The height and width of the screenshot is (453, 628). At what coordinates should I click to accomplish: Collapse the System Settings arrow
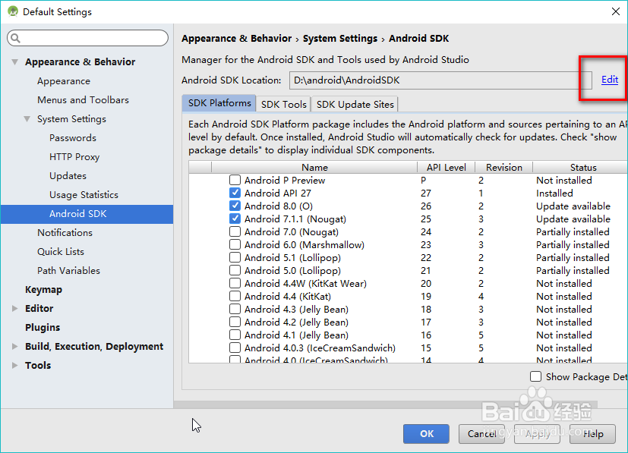click(x=27, y=119)
